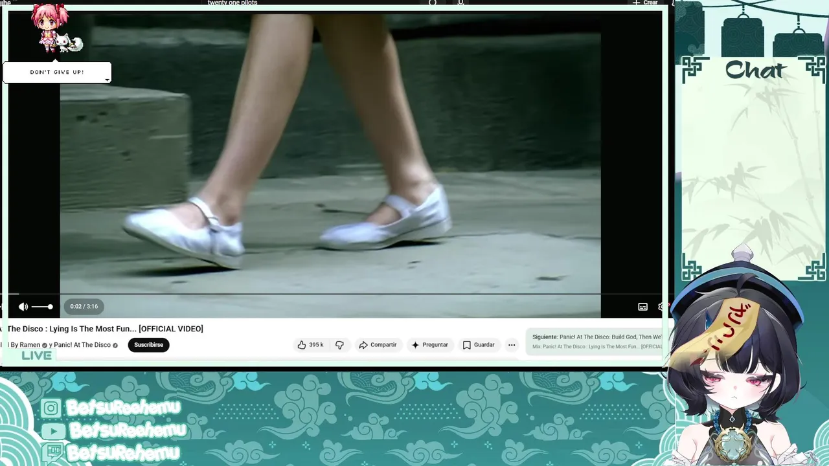Subscribe with the Suscribirse button
829x466 pixels.
point(148,345)
